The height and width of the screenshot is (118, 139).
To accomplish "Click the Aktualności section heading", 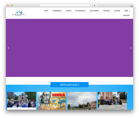I will click(x=69, y=85).
